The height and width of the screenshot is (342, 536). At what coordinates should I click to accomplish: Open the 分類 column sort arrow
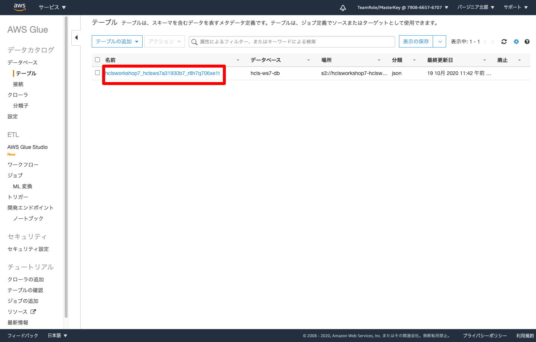click(x=414, y=60)
